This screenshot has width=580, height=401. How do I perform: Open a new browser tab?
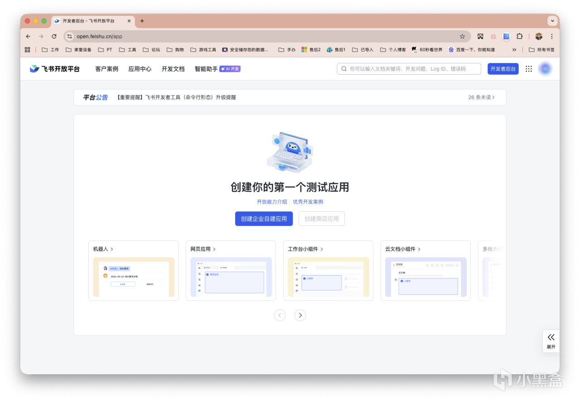(x=142, y=21)
